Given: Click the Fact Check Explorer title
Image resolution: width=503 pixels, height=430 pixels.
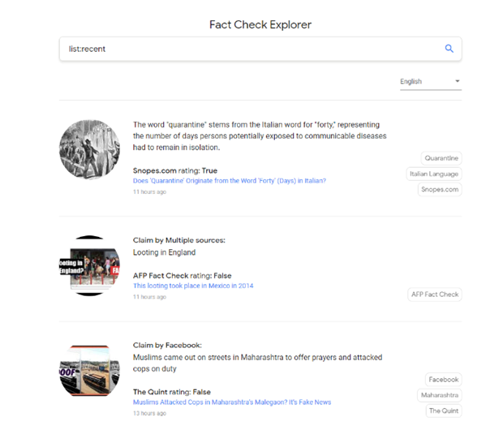Looking at the screenshot, I should 260,24.
